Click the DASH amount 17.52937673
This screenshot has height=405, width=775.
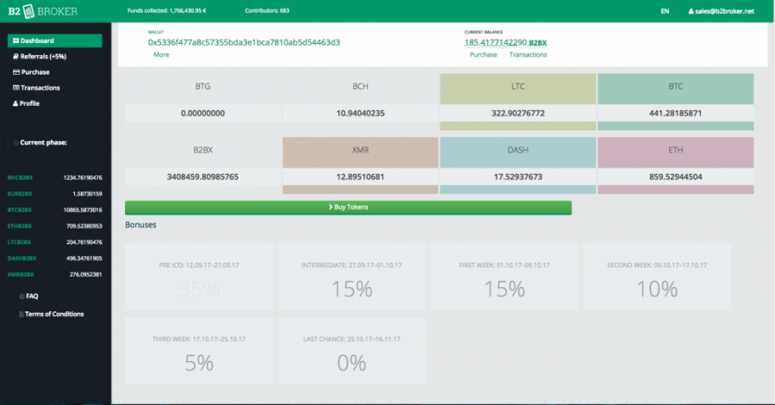coord(518,176)
